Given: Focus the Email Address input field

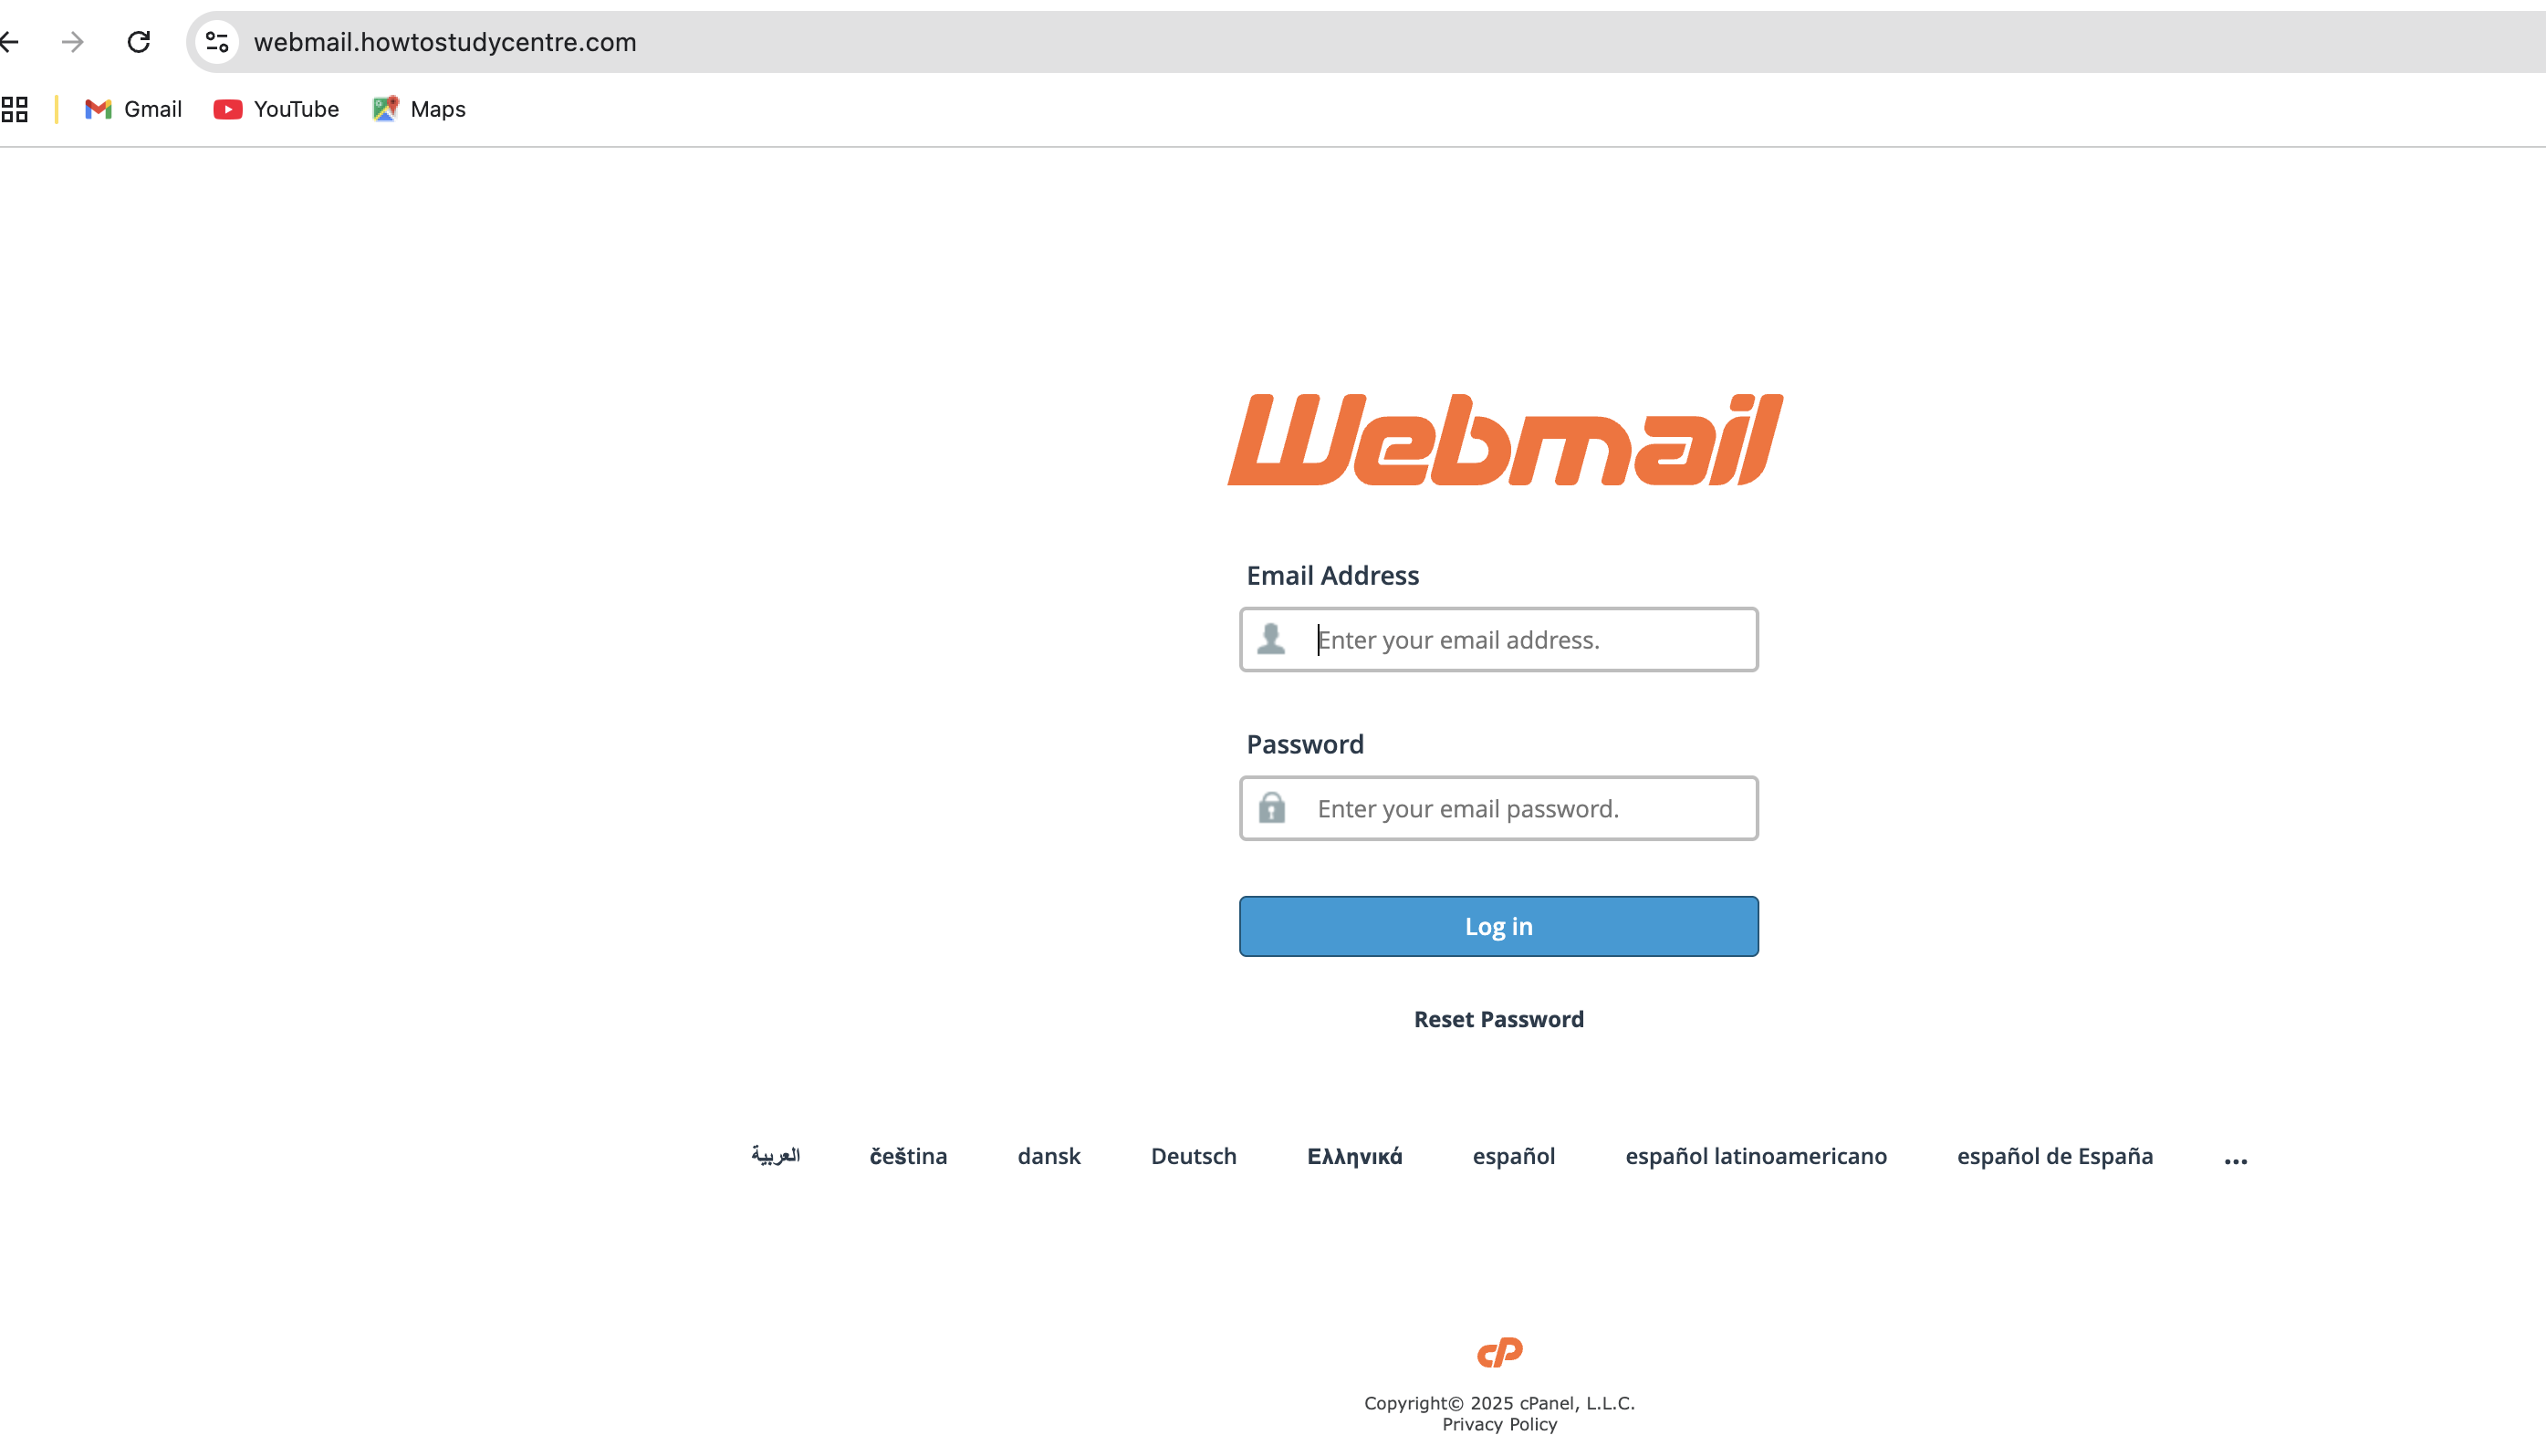Looking at the screenshot, I should tap(1499, 640).
